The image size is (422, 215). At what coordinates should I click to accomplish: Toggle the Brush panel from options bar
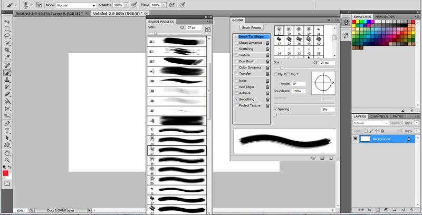(x=39, y=5)
